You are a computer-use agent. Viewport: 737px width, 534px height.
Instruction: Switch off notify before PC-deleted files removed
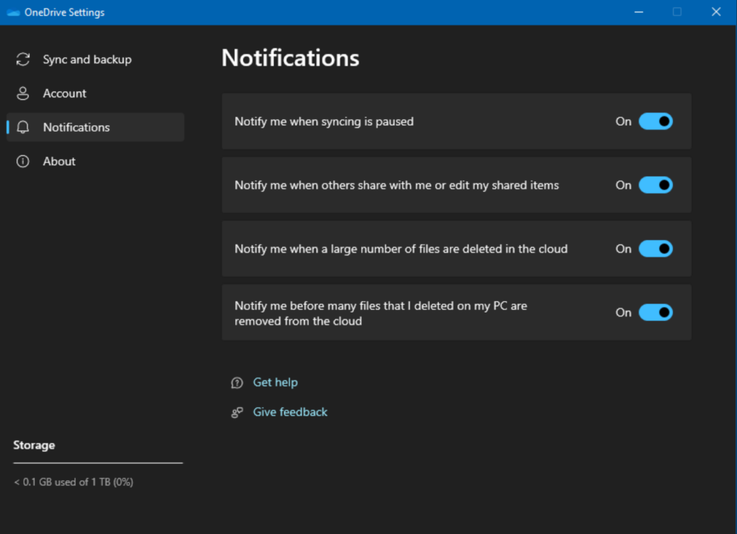tap(656, 313)
